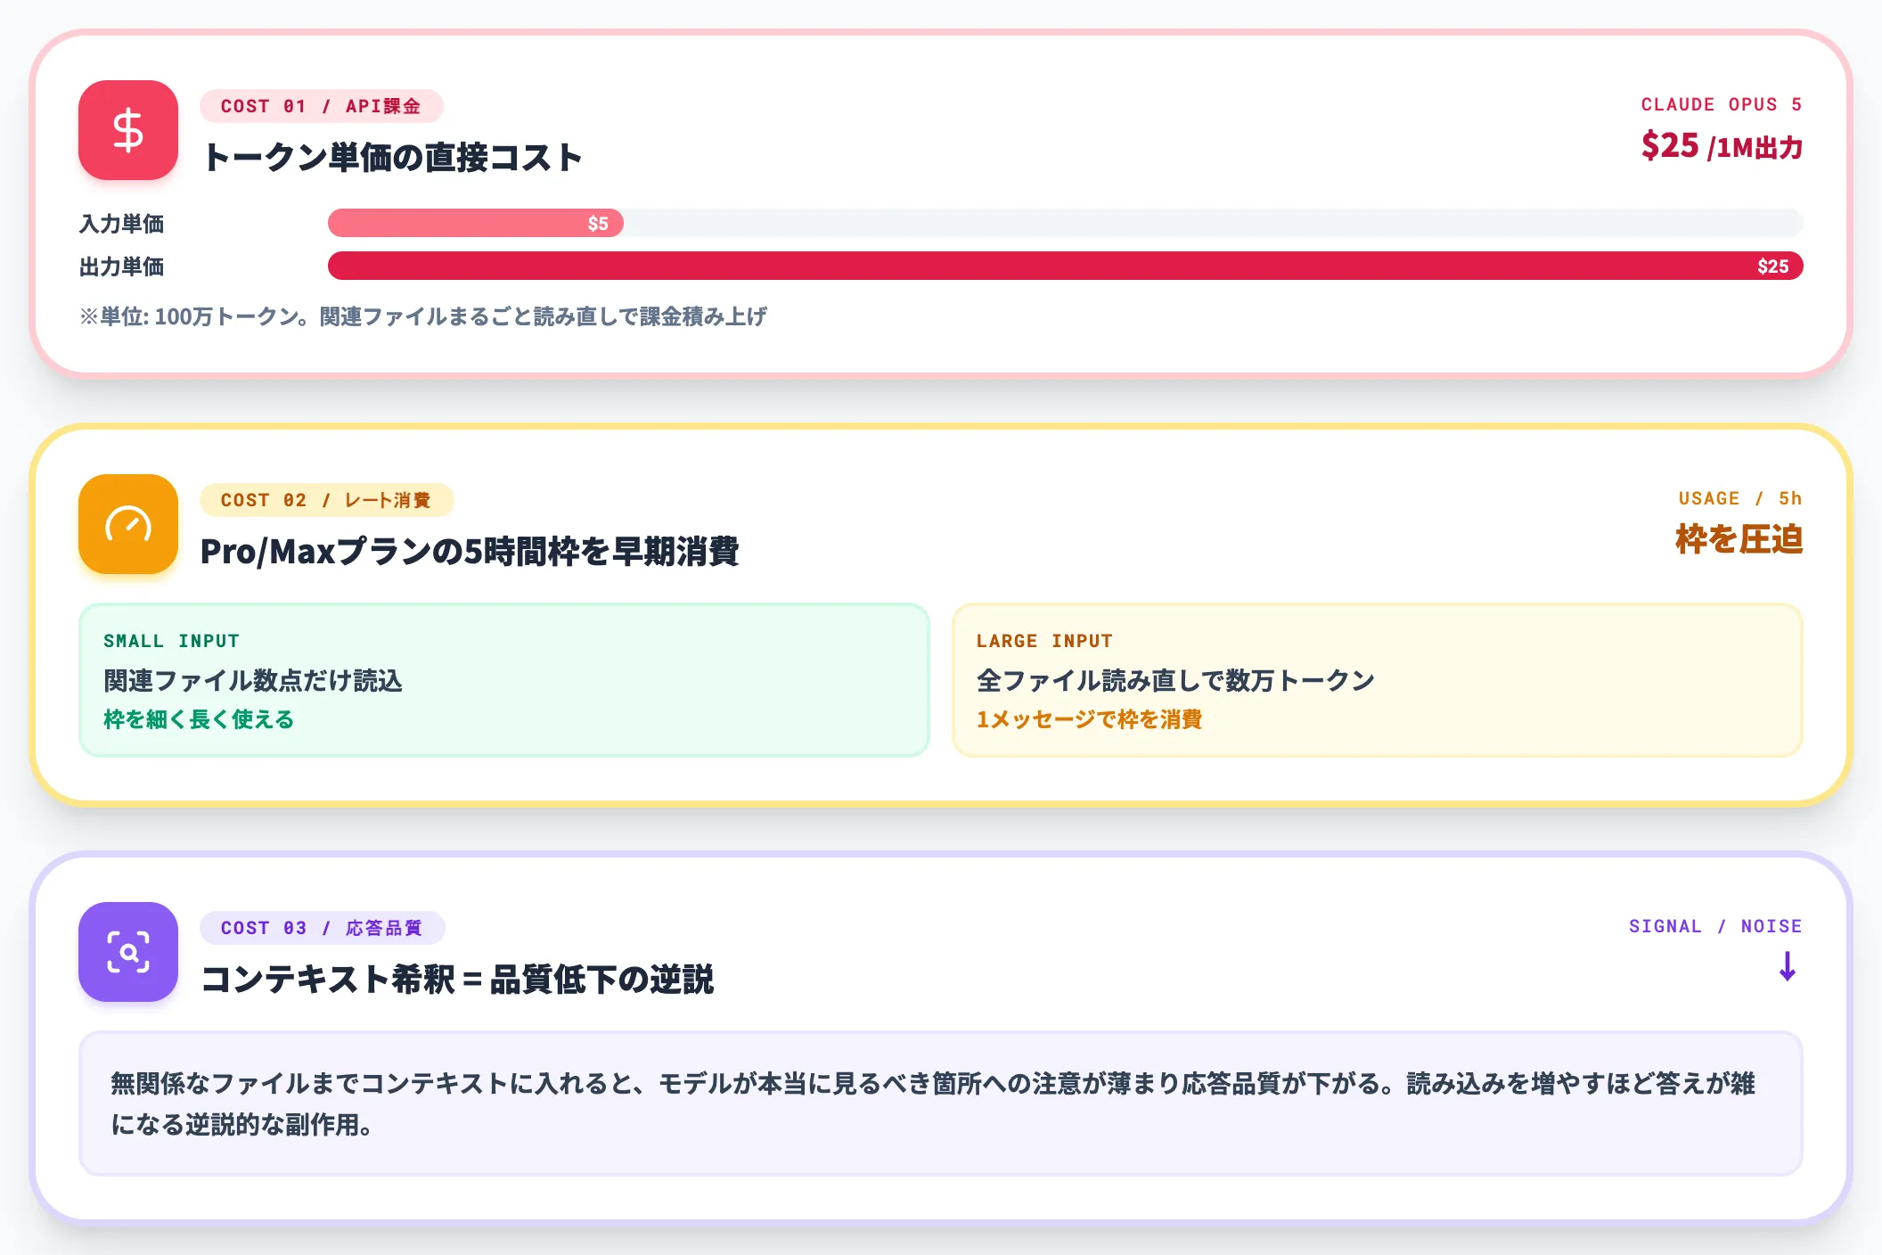Click green text 枠を細く長く使える

(199, 719)
